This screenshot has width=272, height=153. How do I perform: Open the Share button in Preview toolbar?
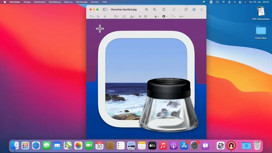[164, 9]
